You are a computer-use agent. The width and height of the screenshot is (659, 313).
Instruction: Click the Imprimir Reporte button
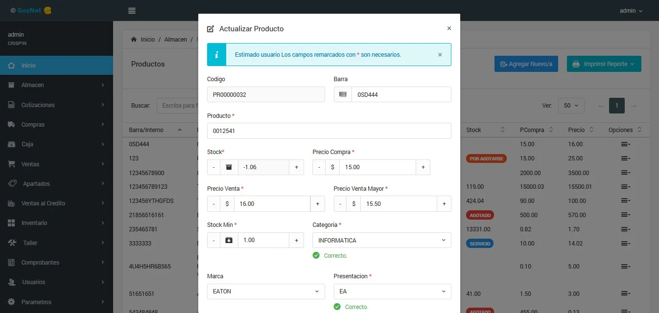coord(604,64)
